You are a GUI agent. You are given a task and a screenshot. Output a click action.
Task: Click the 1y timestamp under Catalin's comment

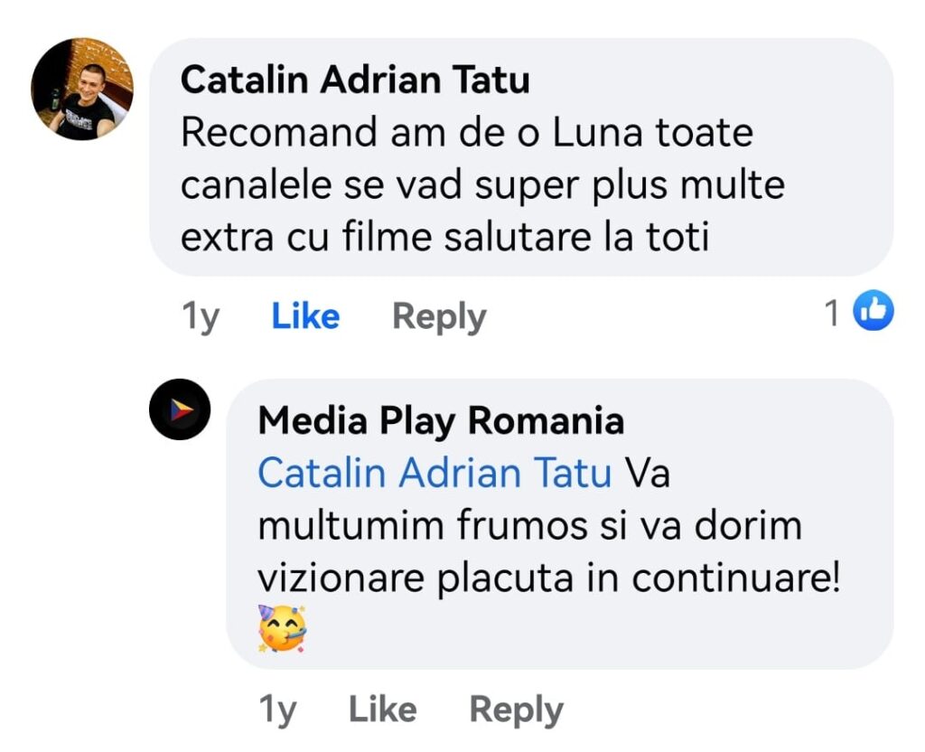[201, 316]
